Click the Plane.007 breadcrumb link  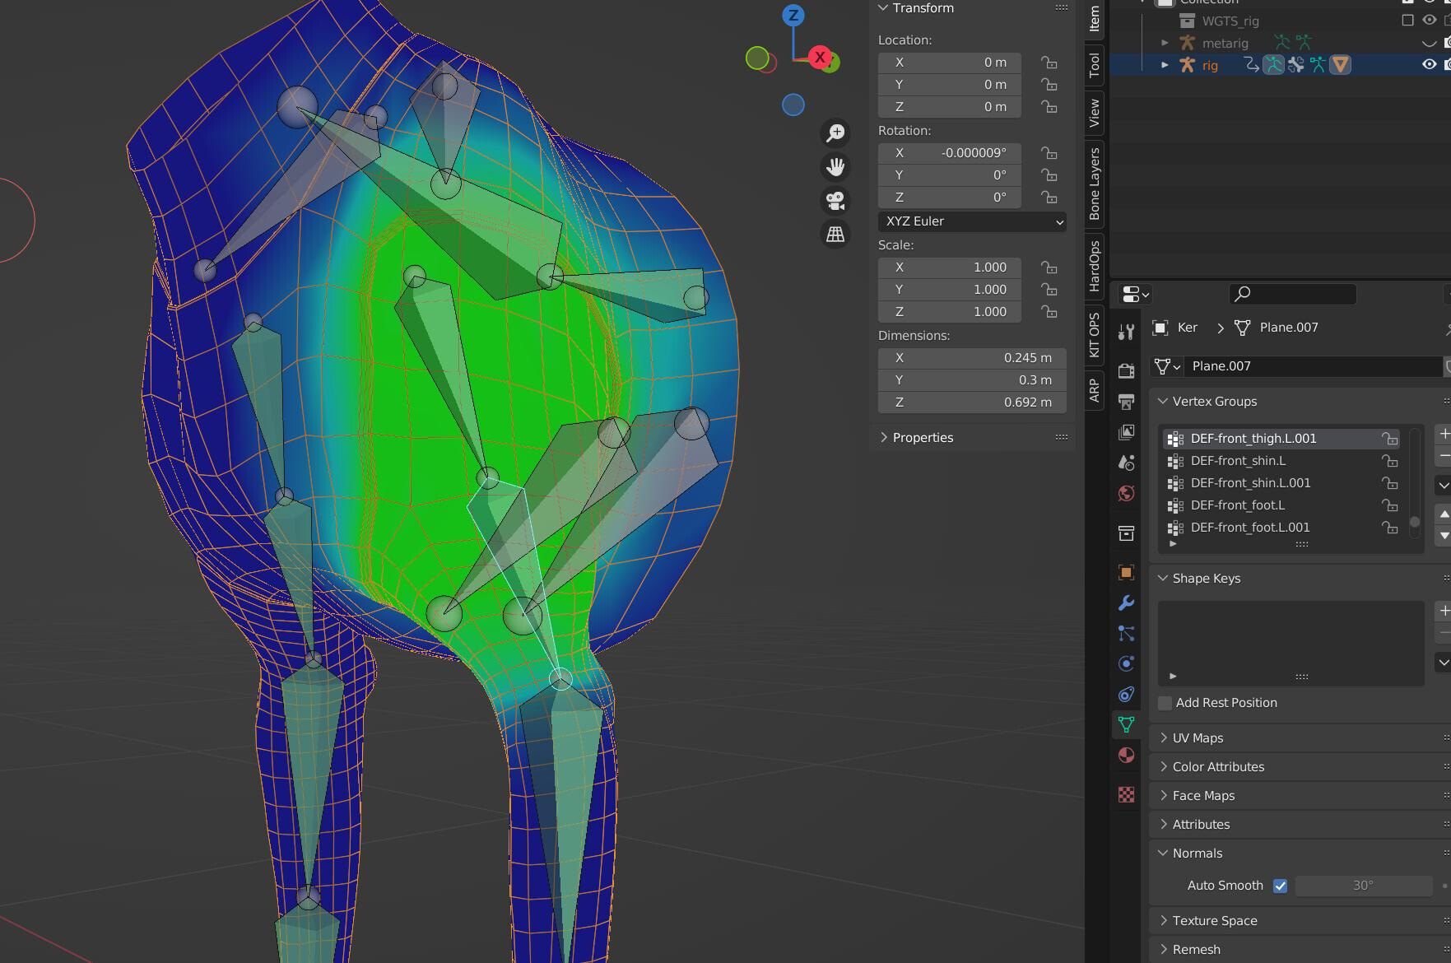pyautogui.click(x=1286, y=327)
